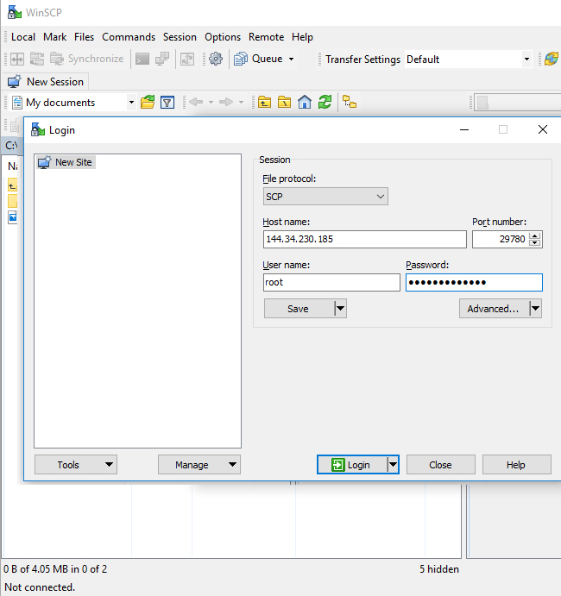Go to the root directory icon
The image size is (561, 596).
[284, 102]
